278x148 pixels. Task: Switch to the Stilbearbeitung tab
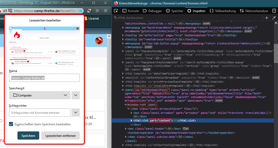click(222, 11)
